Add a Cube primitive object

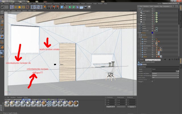pos(62,7)
